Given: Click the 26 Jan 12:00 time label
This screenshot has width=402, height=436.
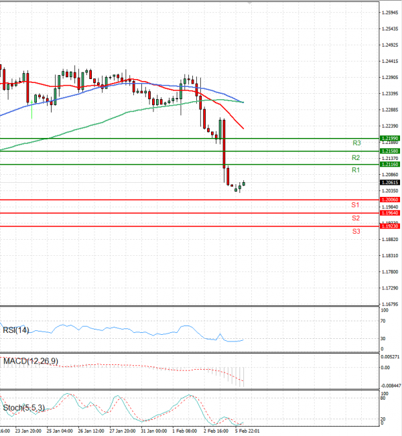Looking at the screenshot, I should click(91, 431).
